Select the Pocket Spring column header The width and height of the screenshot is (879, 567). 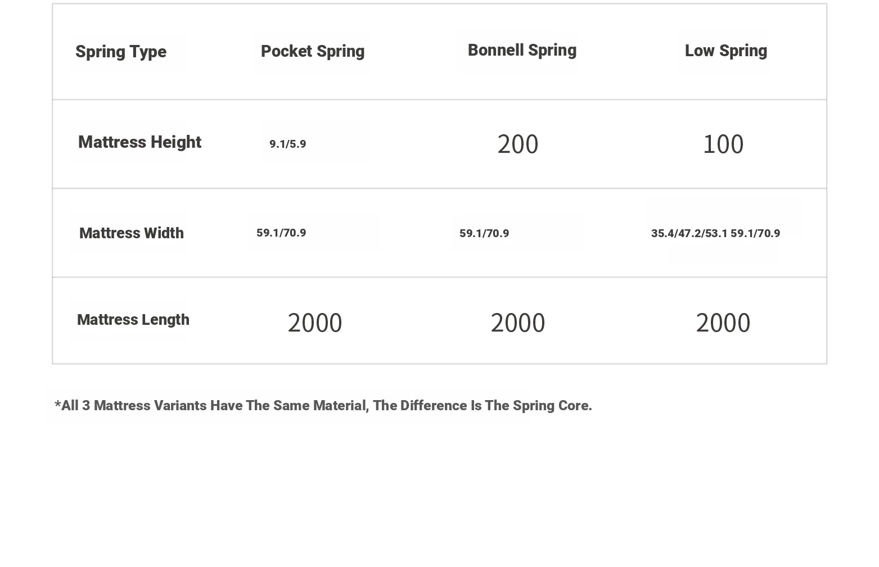point(313,51)
